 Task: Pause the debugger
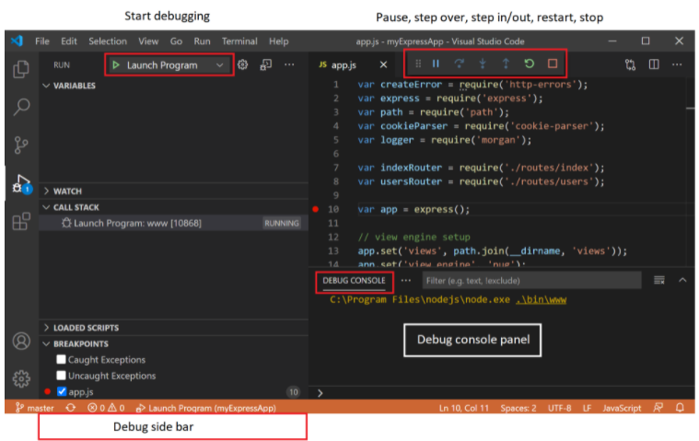tap(436, 64)
